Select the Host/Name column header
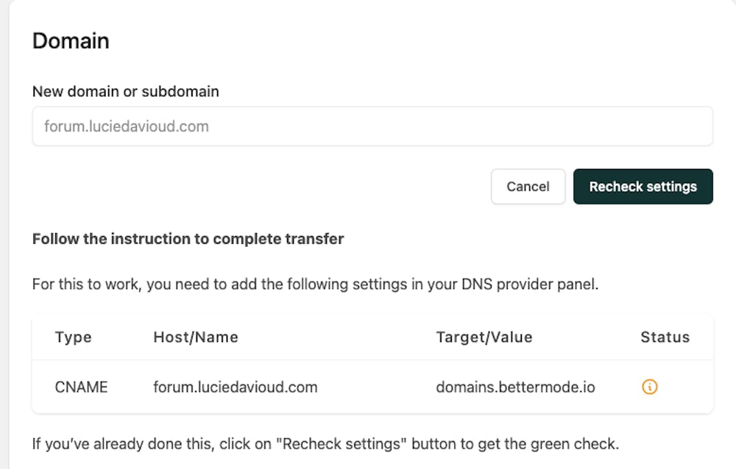Viewport: 736px width, 469px height. 196,337
